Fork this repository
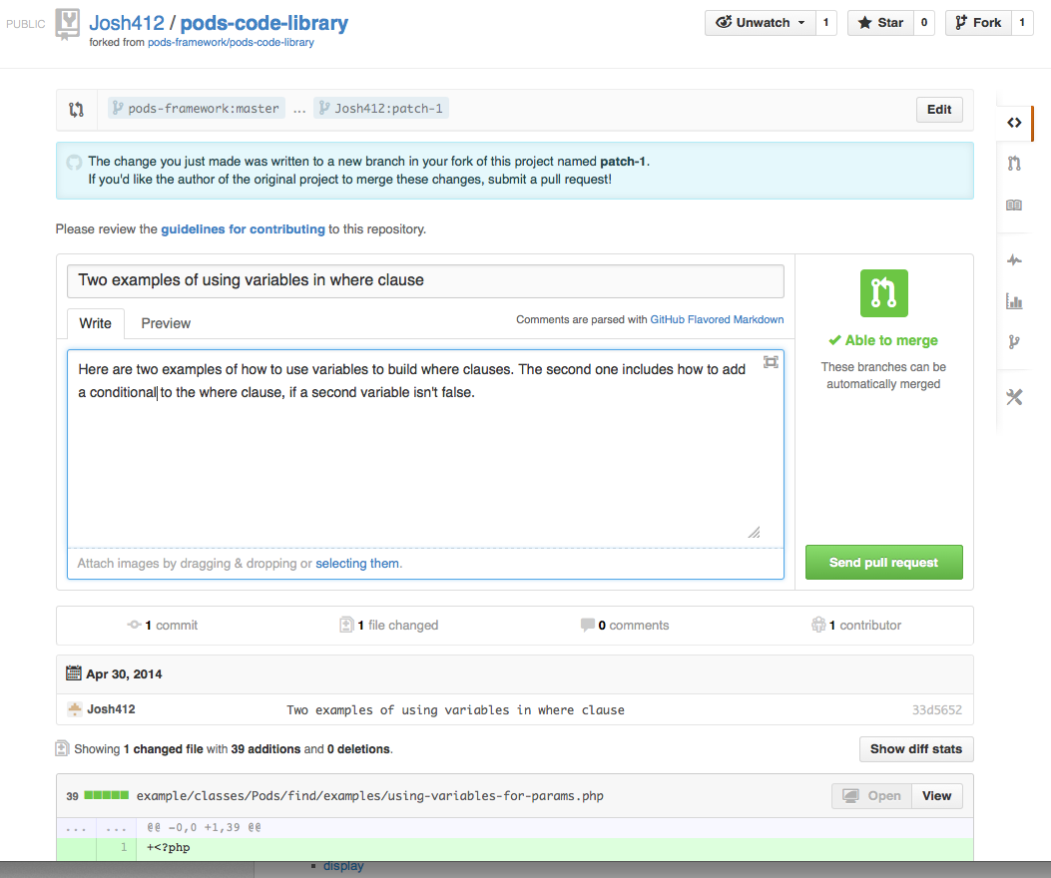The image size is (1051, 878). coord(978,23)
